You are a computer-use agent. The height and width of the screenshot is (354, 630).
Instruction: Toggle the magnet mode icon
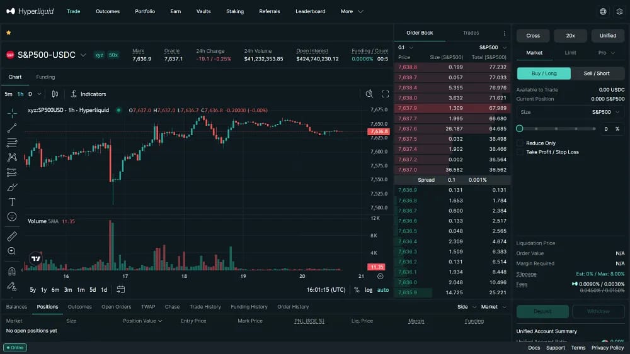(12, 272)
